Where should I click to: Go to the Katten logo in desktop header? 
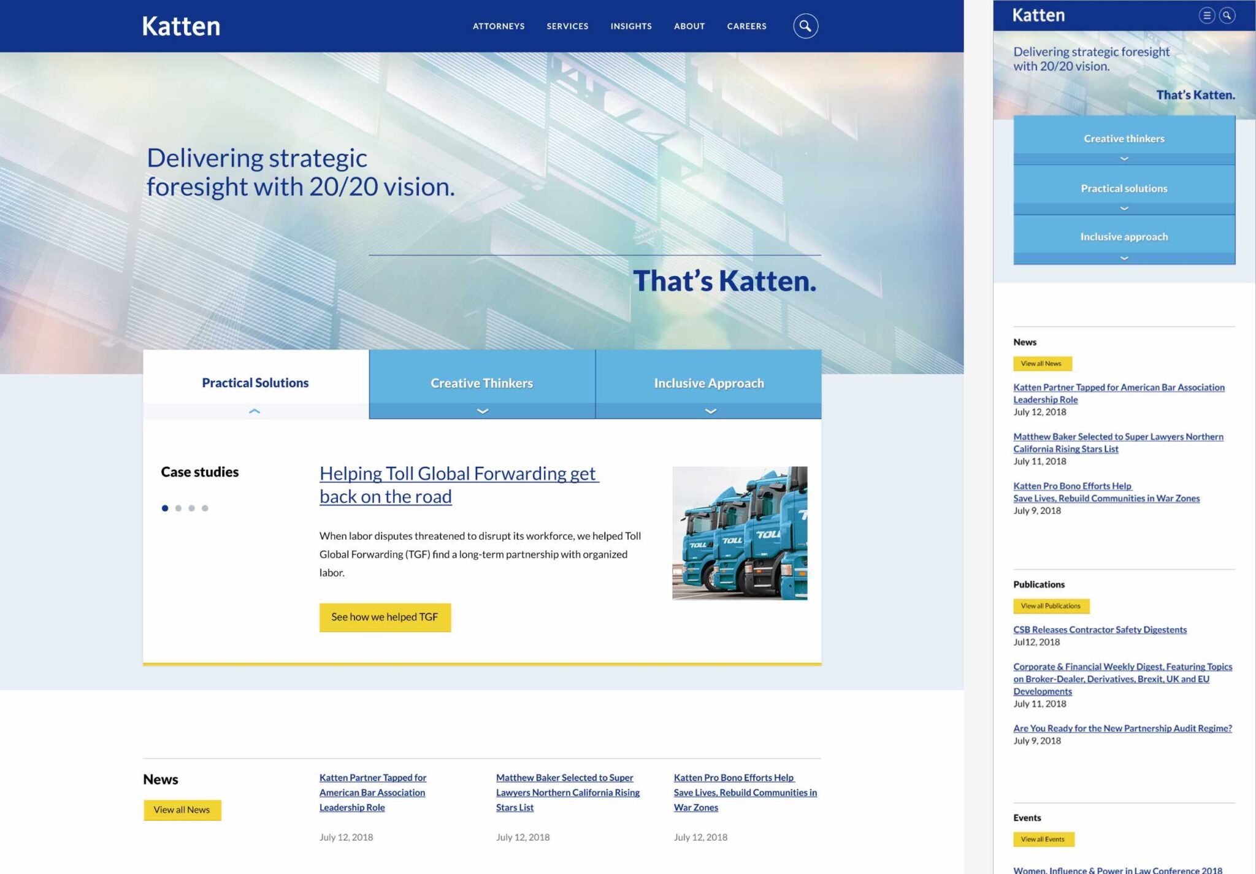point(181,26)
